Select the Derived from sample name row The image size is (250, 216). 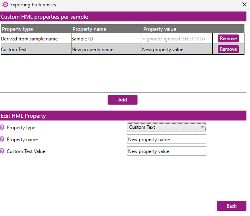123,39
